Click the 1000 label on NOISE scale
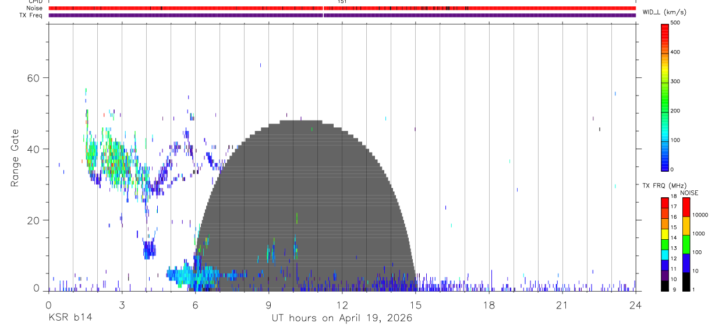Screen dimensions: 715x330 tap(699, 233)
